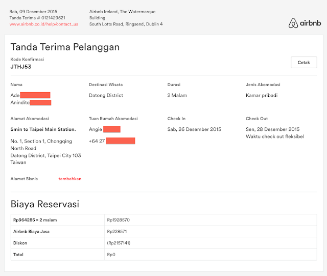
Task: Click the Airbnb logo icon
Action: click(x=293, y=22)
